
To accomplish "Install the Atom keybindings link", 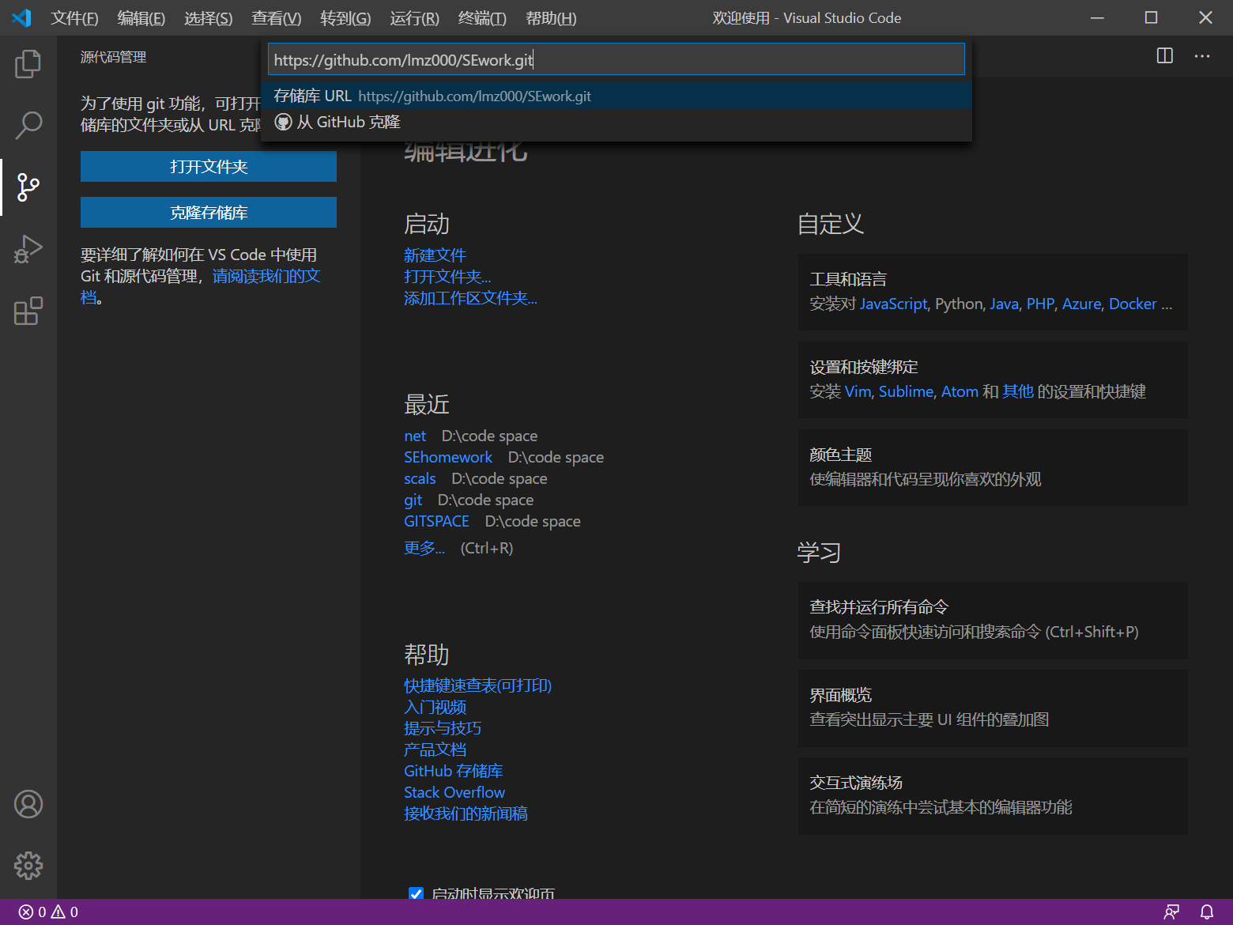I will pos(960,391).
